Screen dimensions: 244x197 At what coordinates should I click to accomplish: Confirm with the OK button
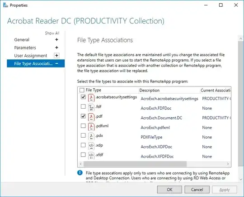[169, 189]
